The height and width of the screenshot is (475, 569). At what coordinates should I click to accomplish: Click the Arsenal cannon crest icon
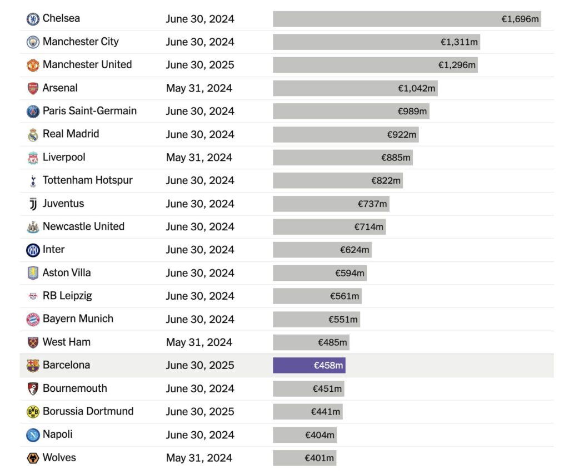[33, 88]
